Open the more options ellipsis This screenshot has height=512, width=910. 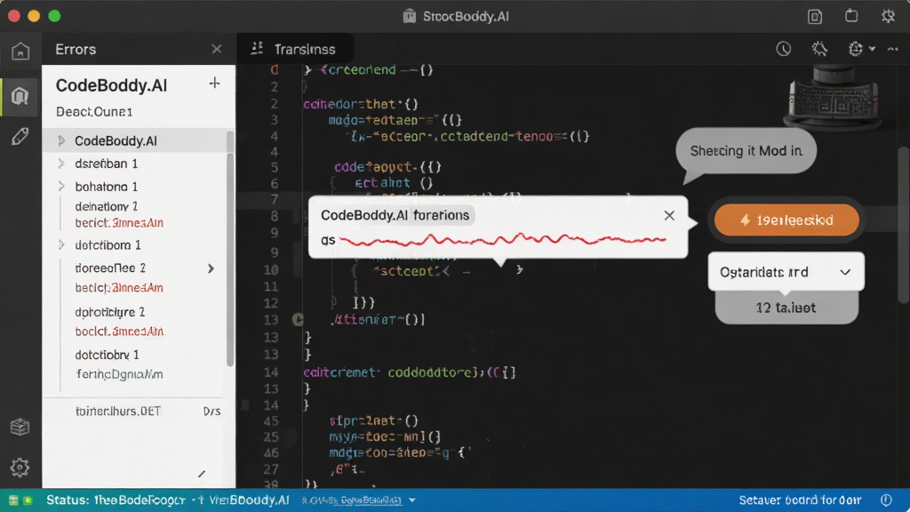[x=892, y=50]
